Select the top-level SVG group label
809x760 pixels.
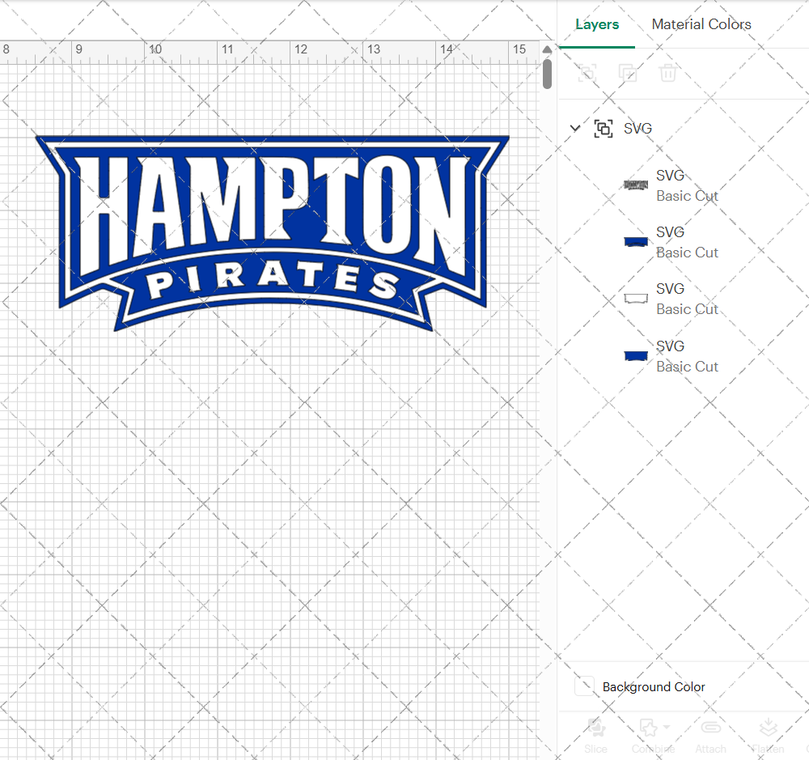(637, 128)
